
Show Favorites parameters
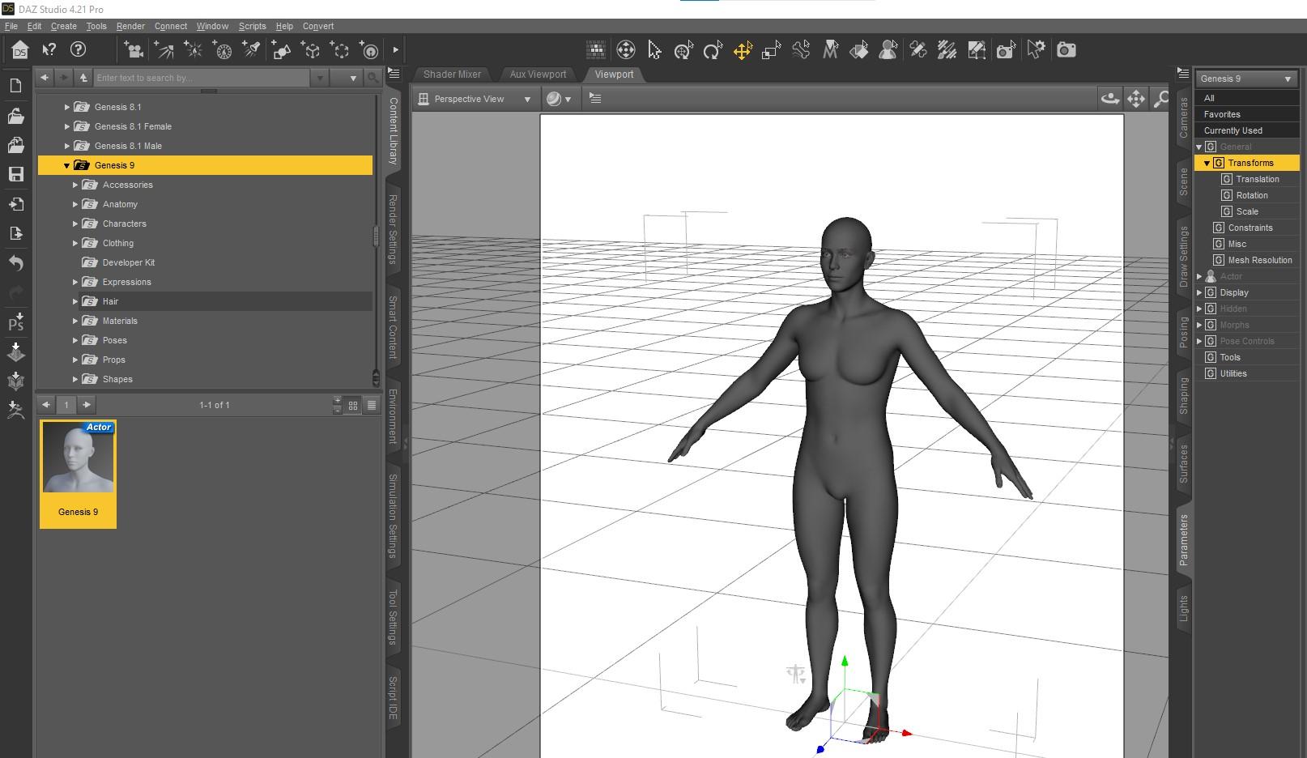tap(1247, 114)
